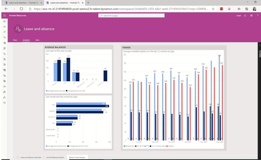Select the USMF company picker

(239, 16)
